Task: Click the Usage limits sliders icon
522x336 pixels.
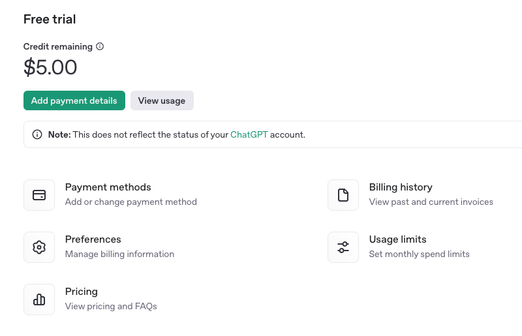Action: pos(343,247)
